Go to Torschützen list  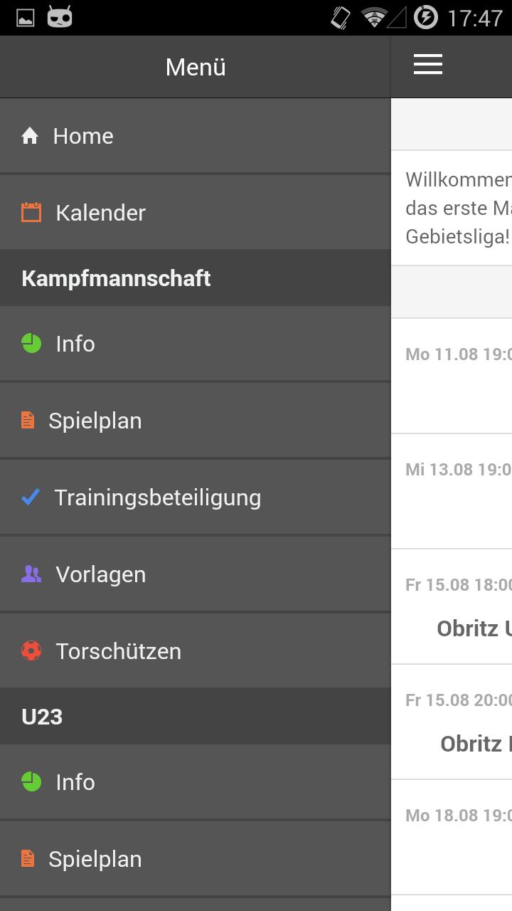point(119,651)
